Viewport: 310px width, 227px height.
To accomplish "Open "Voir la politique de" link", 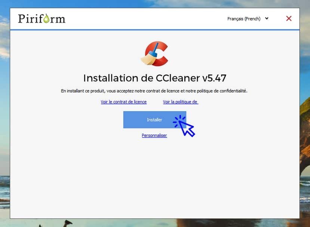I will [x=180, y=102].
